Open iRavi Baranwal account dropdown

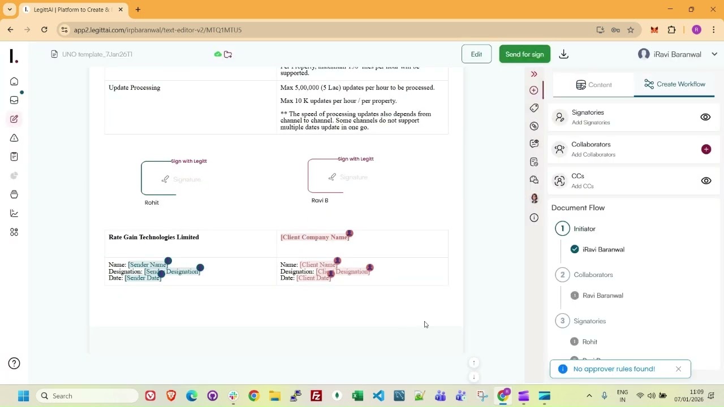click(677, 54)
